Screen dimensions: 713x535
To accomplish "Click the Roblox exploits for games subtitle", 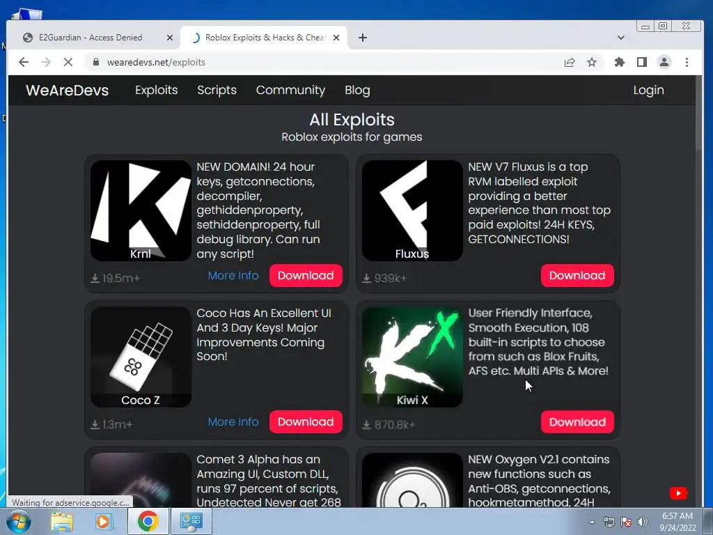I will click(352, 137).
